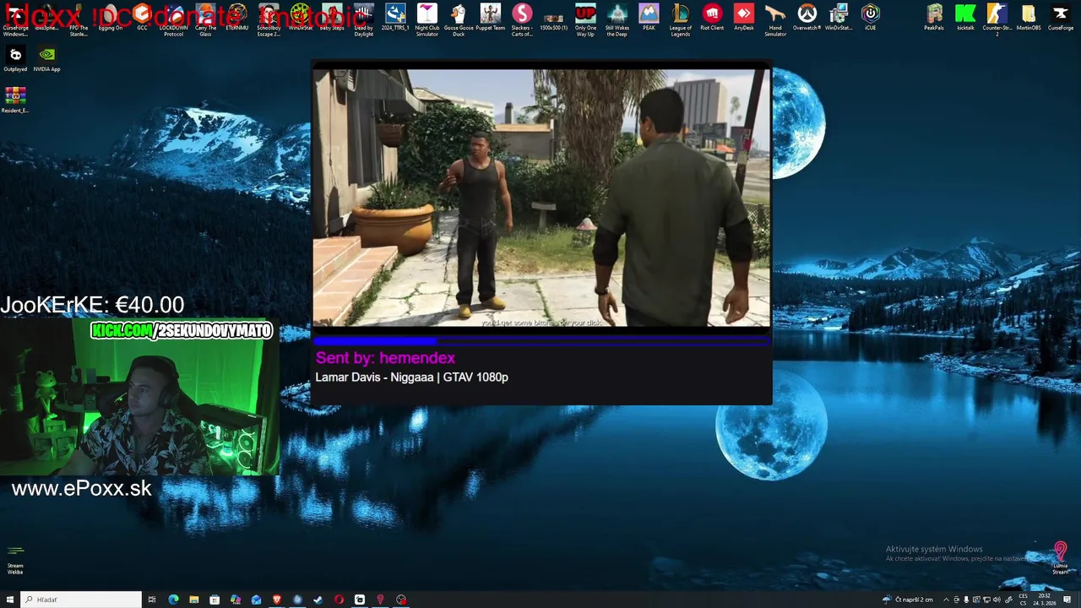Click the www.ePoxx.sk link text
The width and height of the screenshot is (1081, 608).
coord(81,488)
